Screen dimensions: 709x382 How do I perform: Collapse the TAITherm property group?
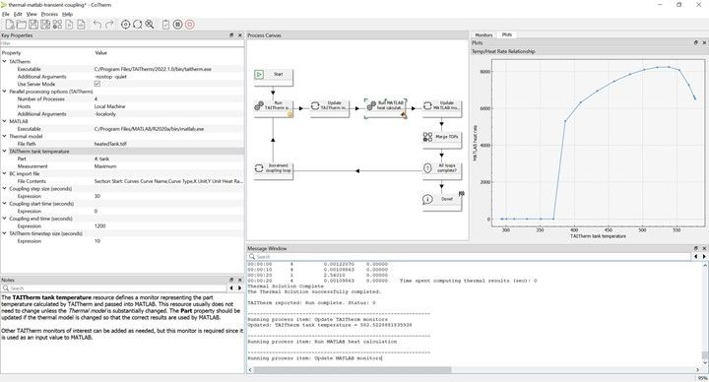click(5, 61)
